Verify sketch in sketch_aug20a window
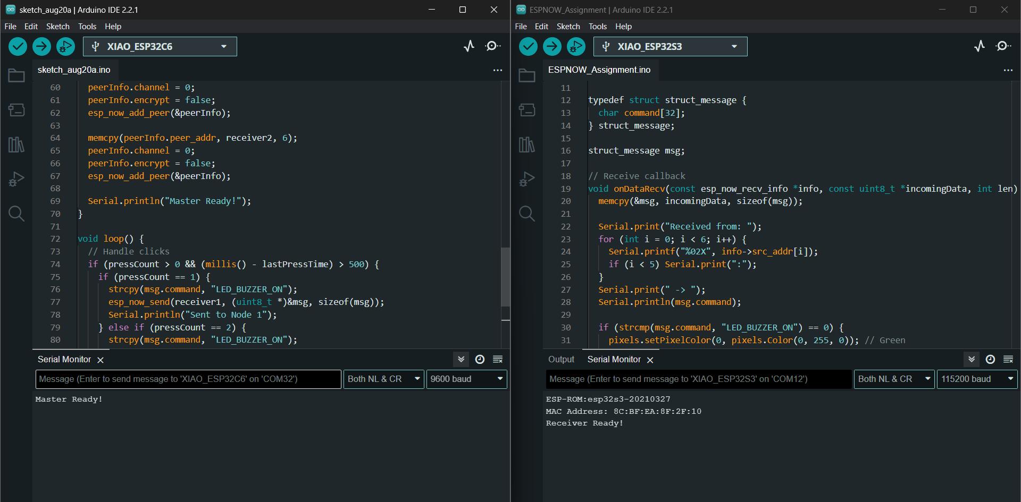Image resolution: width=1021 pixels, height=502 pixels. (18, 47)
